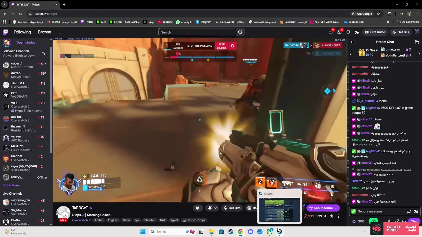
Task: Click the Overwatch 2 category link
Action: pyautogui.click(x=81, y=220)
